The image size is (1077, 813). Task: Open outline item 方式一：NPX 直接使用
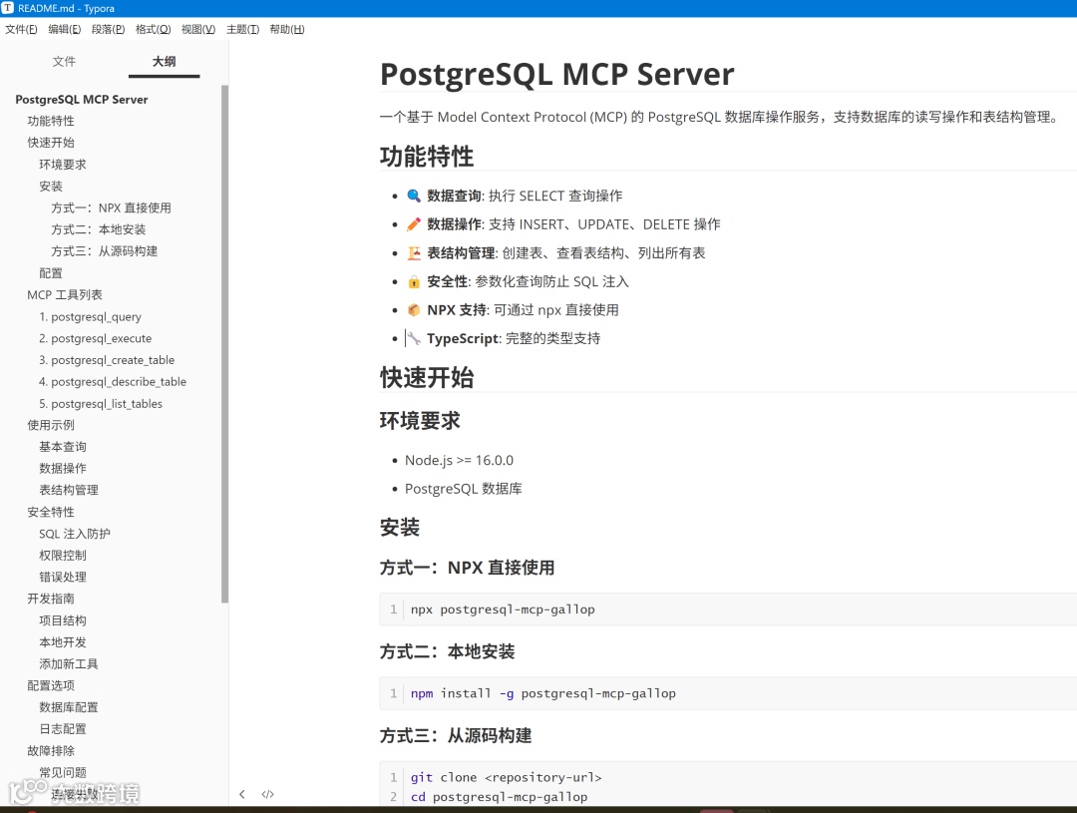[112, 207]
